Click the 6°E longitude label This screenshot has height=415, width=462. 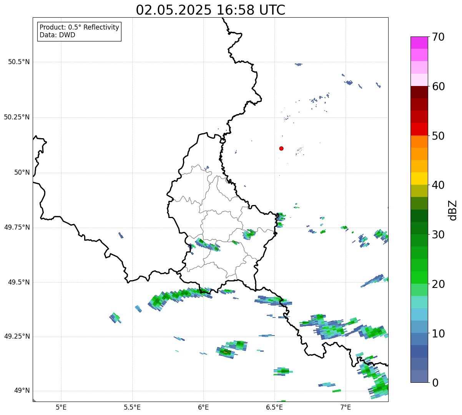click(203, 407)
